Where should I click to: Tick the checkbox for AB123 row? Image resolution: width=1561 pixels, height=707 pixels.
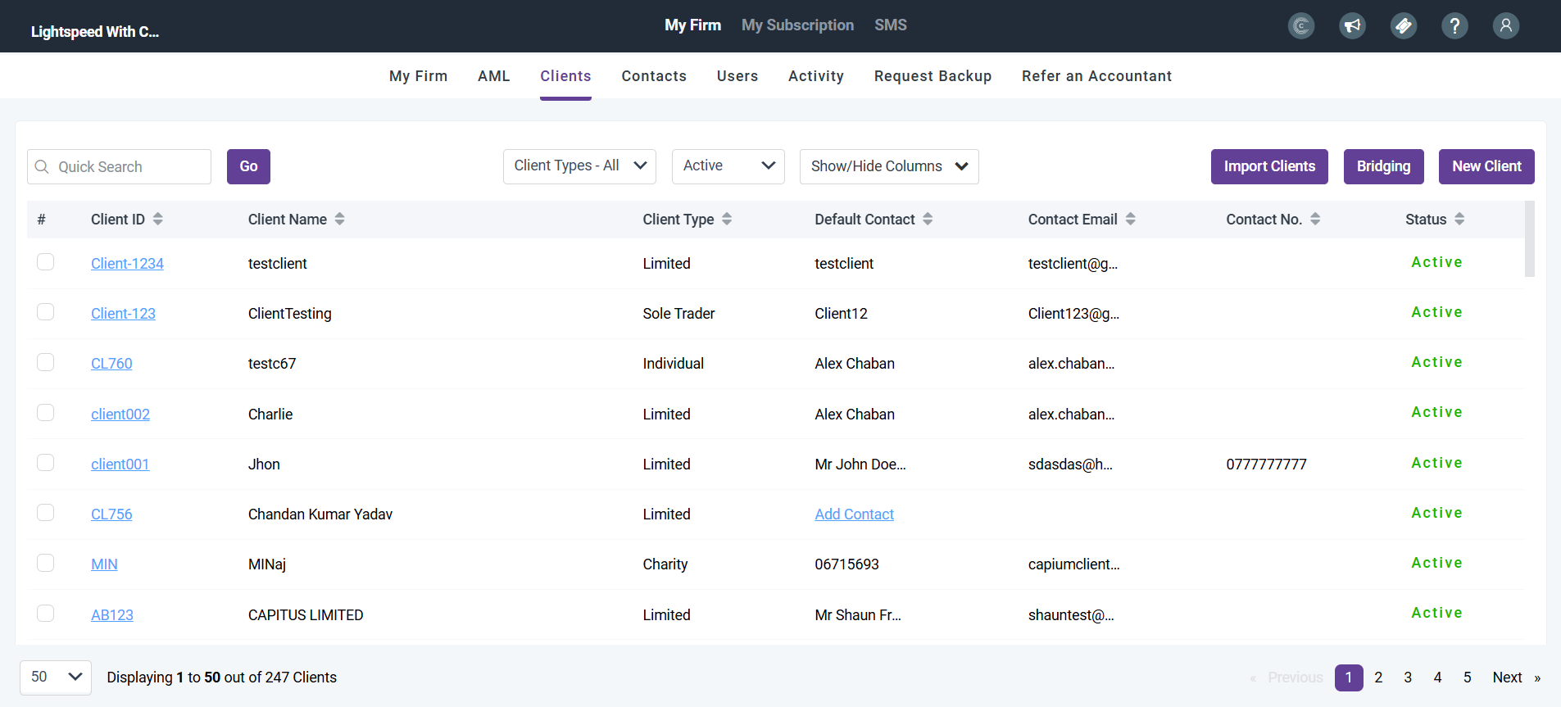(x=46, y=614)
